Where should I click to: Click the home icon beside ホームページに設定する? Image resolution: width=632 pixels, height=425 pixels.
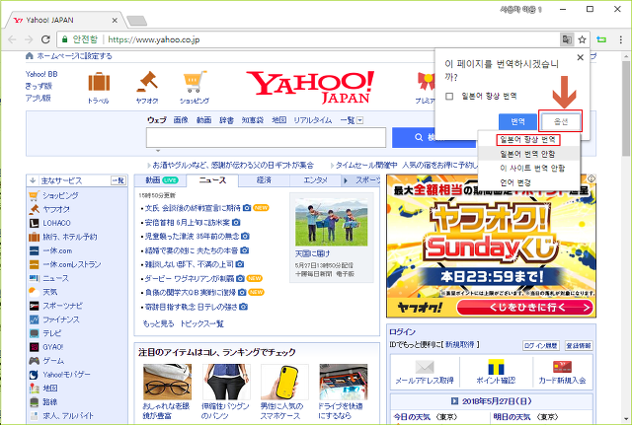coord(30,56)
